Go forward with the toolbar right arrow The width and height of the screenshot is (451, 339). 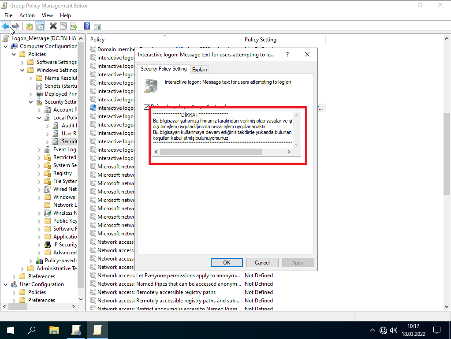[16, 26]
